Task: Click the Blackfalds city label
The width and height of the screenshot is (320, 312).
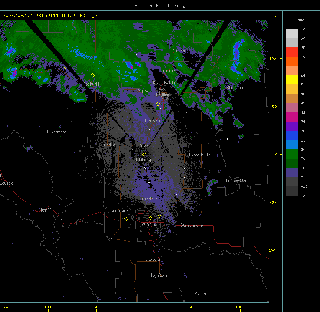Action: [x=164, y=83]
